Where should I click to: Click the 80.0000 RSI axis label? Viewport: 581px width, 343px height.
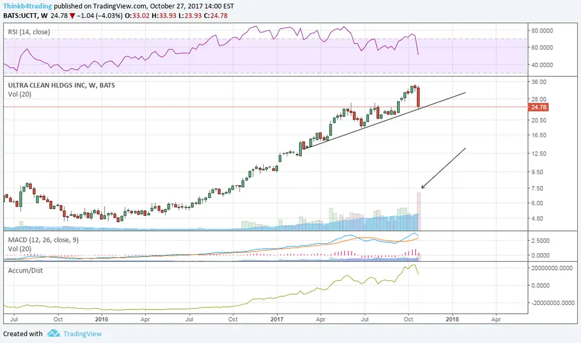[542, 31]
